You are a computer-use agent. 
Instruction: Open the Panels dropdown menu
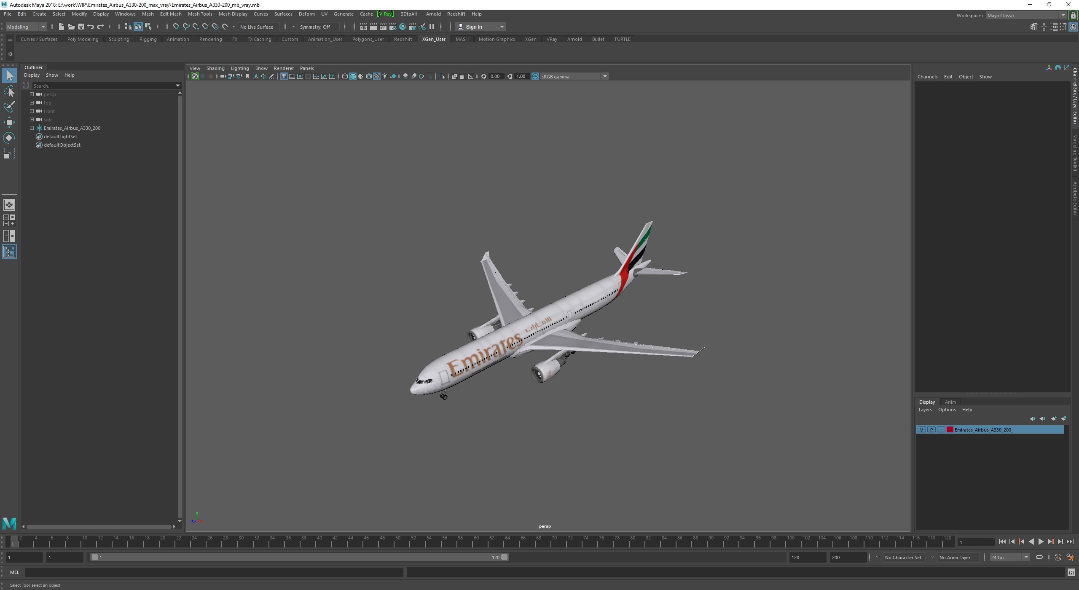pyautogui.click(x=306, y=67)
